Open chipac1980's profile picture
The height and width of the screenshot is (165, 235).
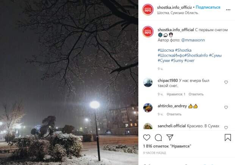[x=148, y=82]
